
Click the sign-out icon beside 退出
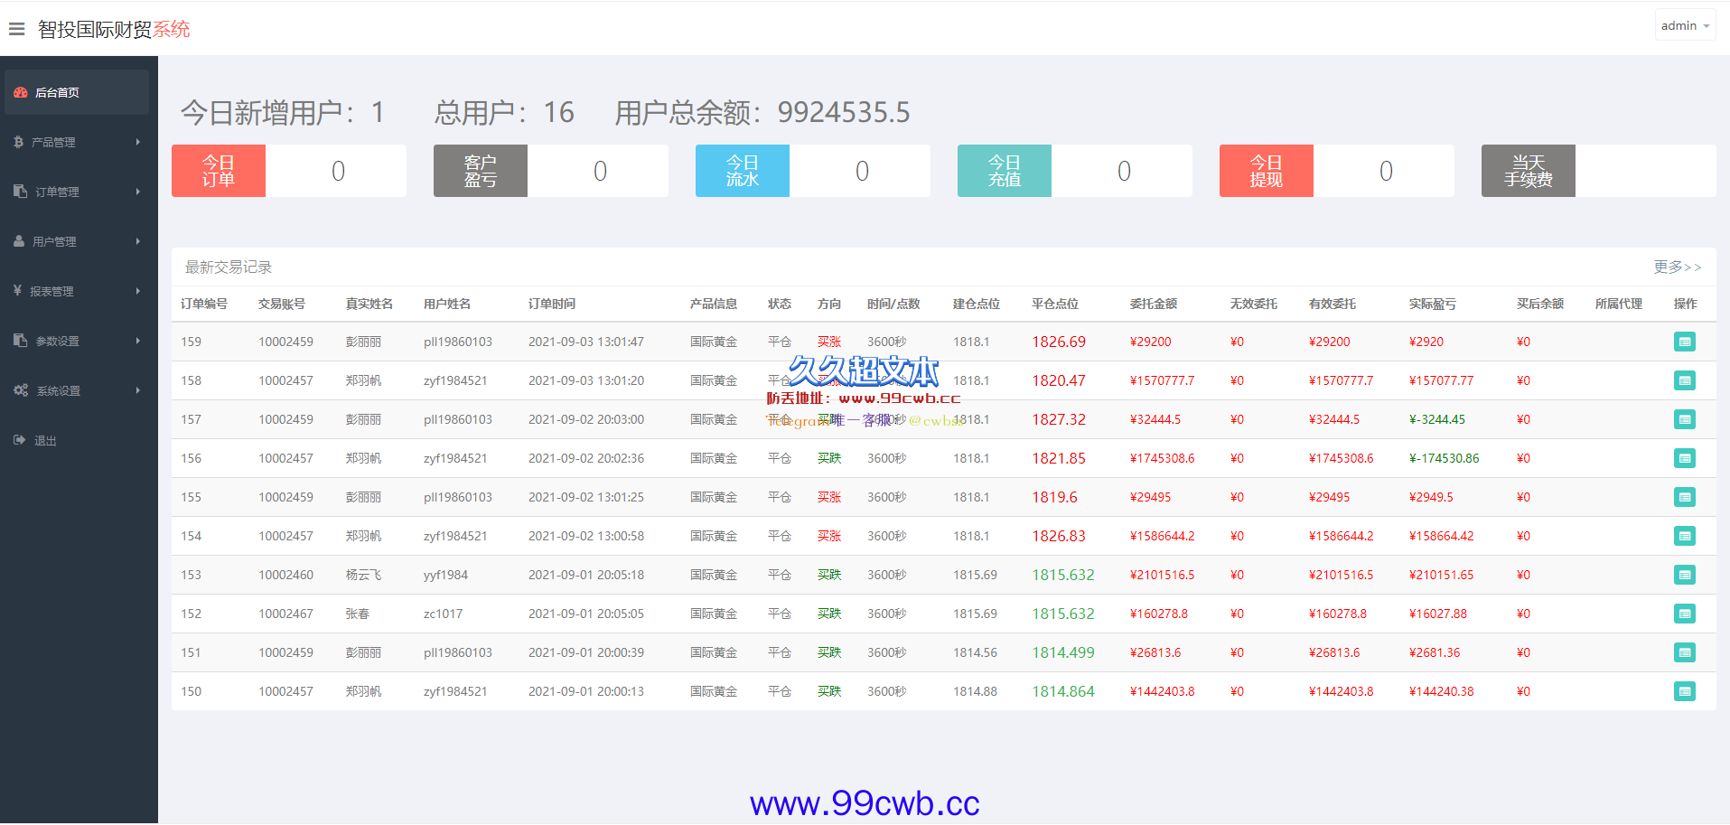(x=20, y=440)
